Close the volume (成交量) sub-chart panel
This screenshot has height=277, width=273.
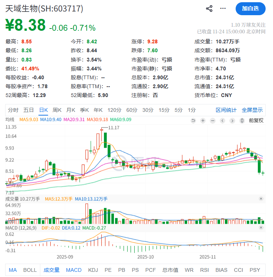point(261,199)
